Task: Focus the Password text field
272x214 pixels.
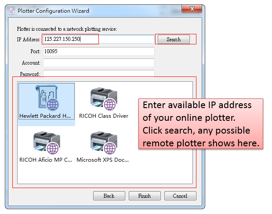Action: 98,73
